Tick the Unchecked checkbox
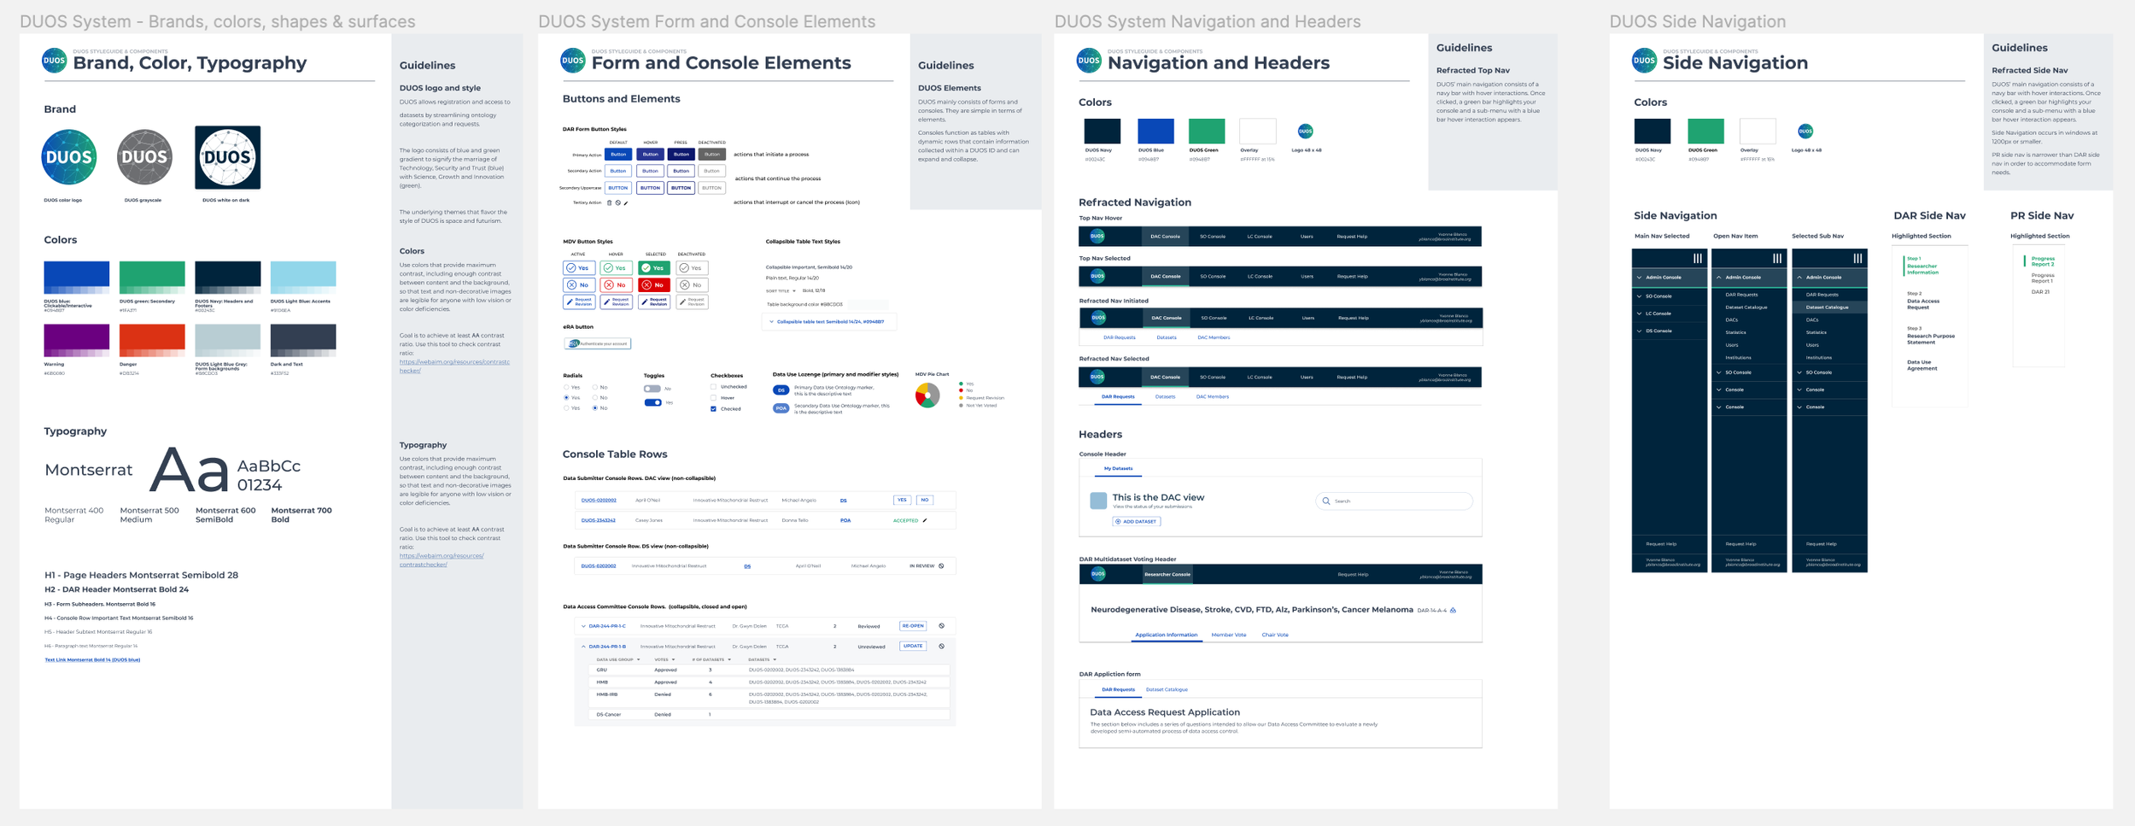The width and height of the screenshot is (2135, 826). tap(713, 386)
